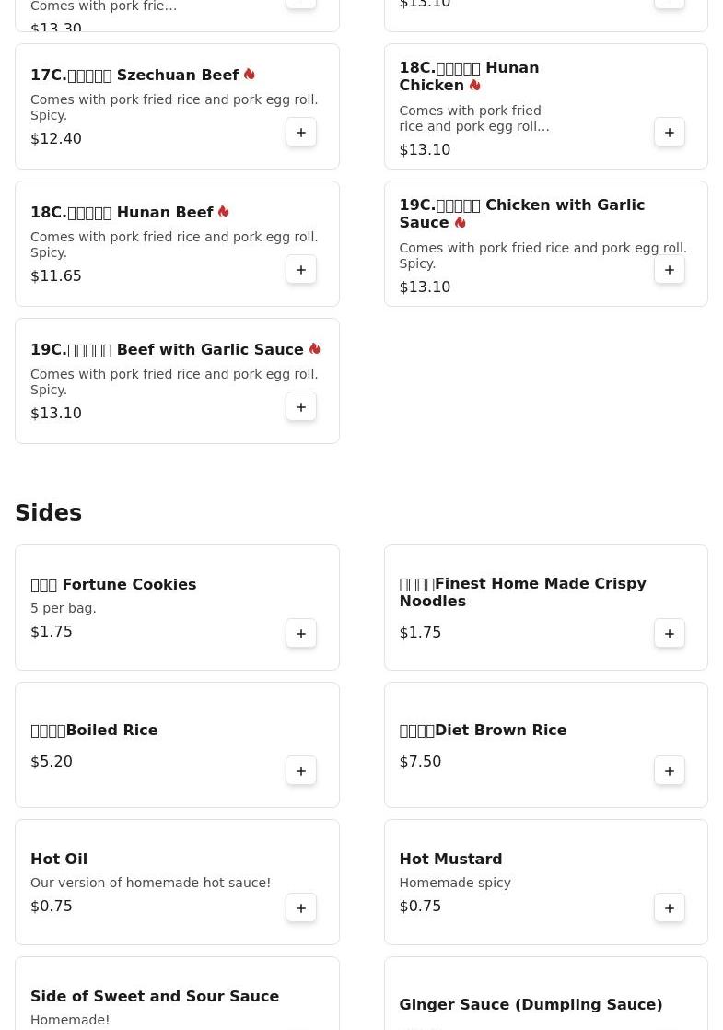Add 18C Hunan Chicken to cart
The width and height of the screenshot is (723, 1030).
click(x=670, y=133)
